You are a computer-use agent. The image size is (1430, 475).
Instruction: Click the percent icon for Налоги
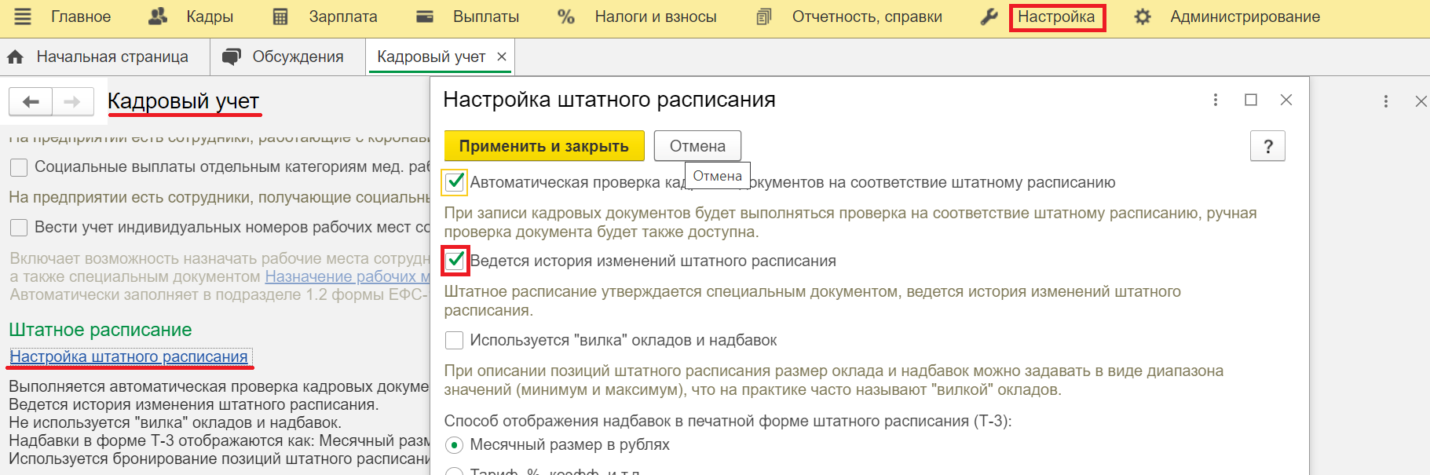point(566,16)
